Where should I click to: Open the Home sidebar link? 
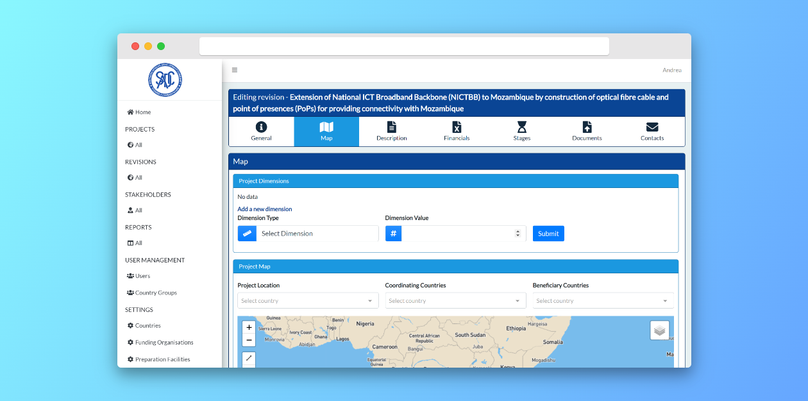(x=139, y=112)
